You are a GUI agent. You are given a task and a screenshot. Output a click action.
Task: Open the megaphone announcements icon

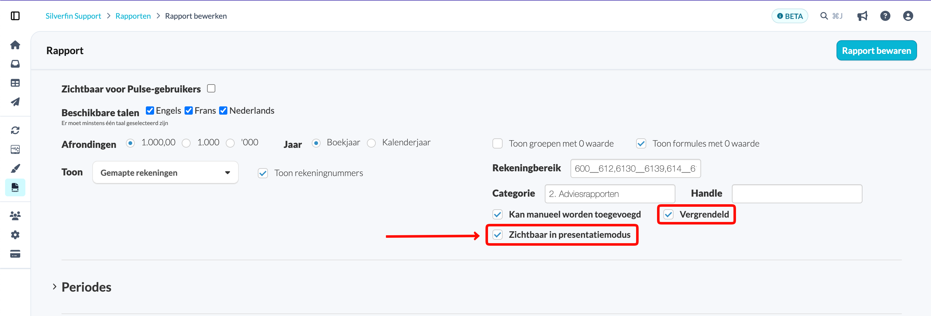[x=862, y=16]
